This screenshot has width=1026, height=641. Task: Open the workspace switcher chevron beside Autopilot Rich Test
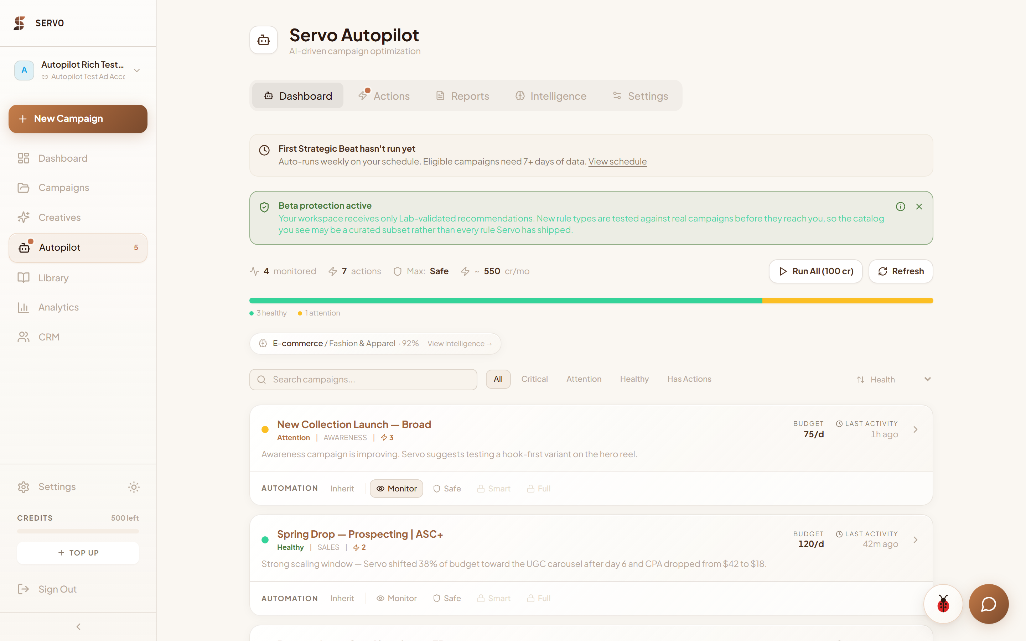[x=137, y=71]
